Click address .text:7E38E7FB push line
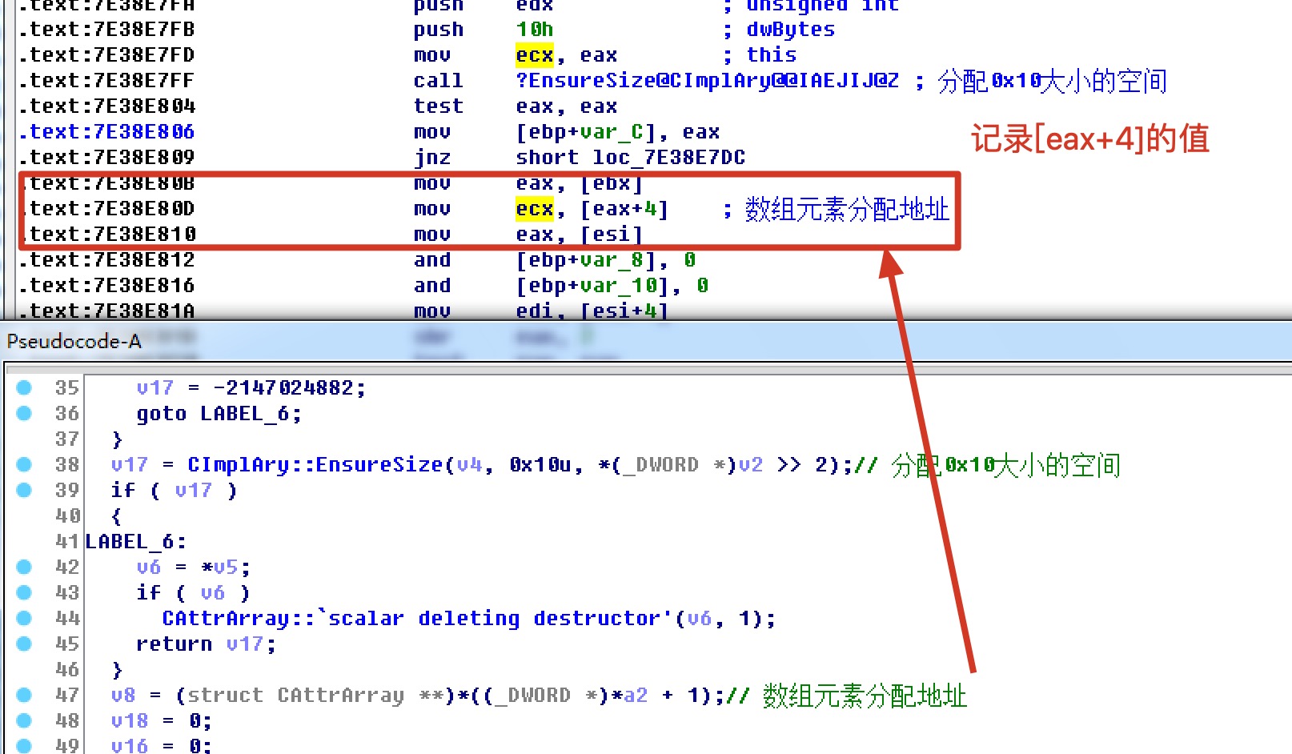 (x=107, y=30)
